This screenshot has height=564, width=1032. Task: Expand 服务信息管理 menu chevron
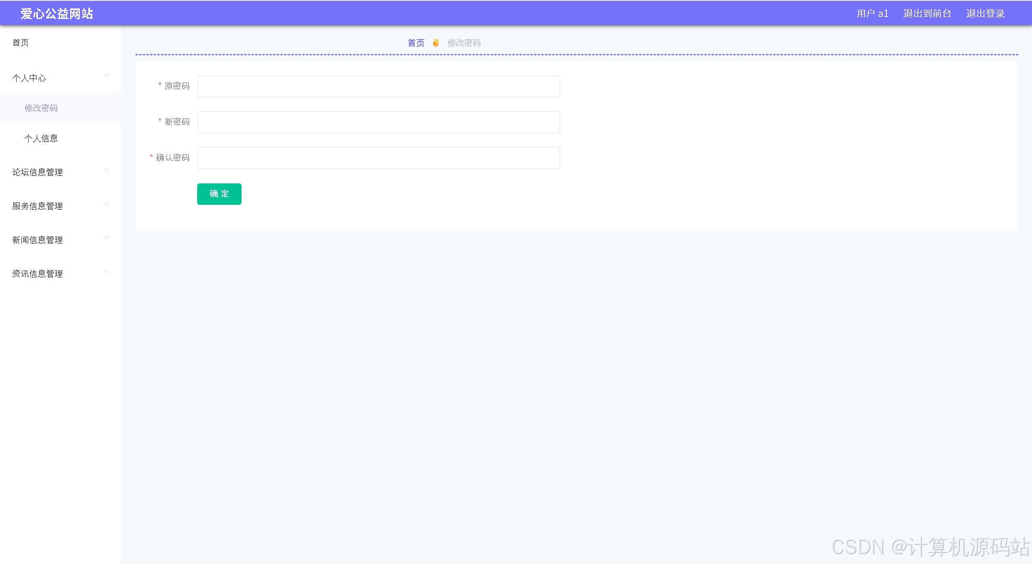tap(106, 204)
